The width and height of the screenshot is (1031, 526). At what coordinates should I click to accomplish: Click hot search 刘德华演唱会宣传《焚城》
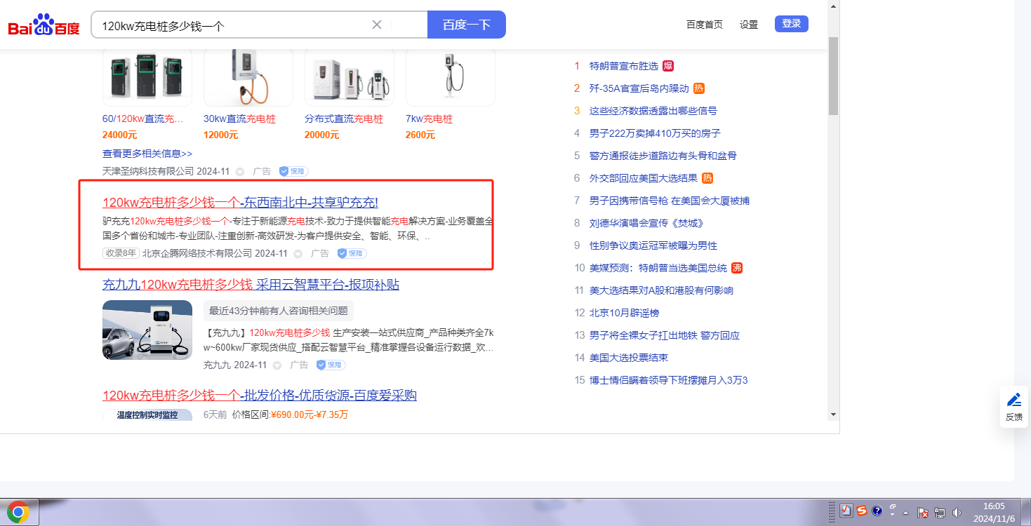point(646,223)
